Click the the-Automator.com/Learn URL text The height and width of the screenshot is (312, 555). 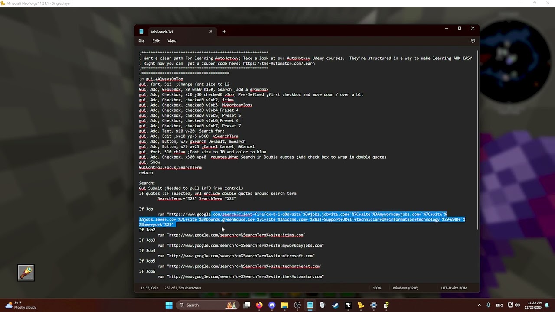pyautogui.click(x=279, y=63)
